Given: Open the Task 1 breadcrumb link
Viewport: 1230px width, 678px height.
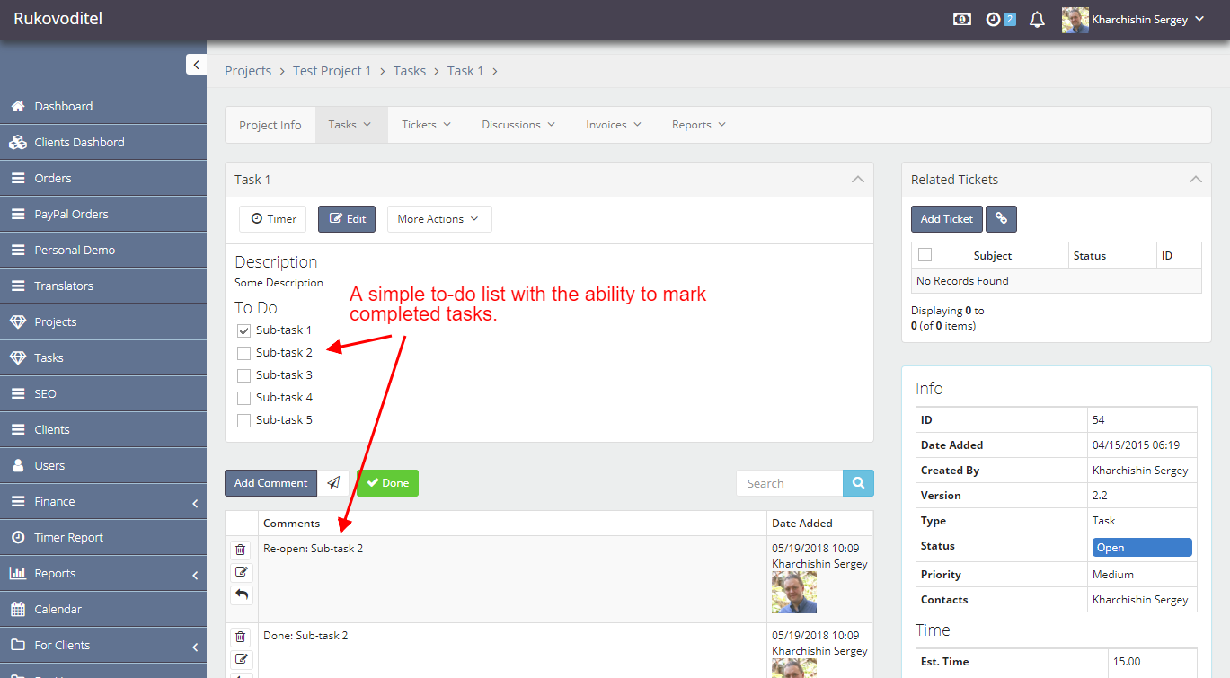Looking at the screenshot, I should tap(465, 71).
